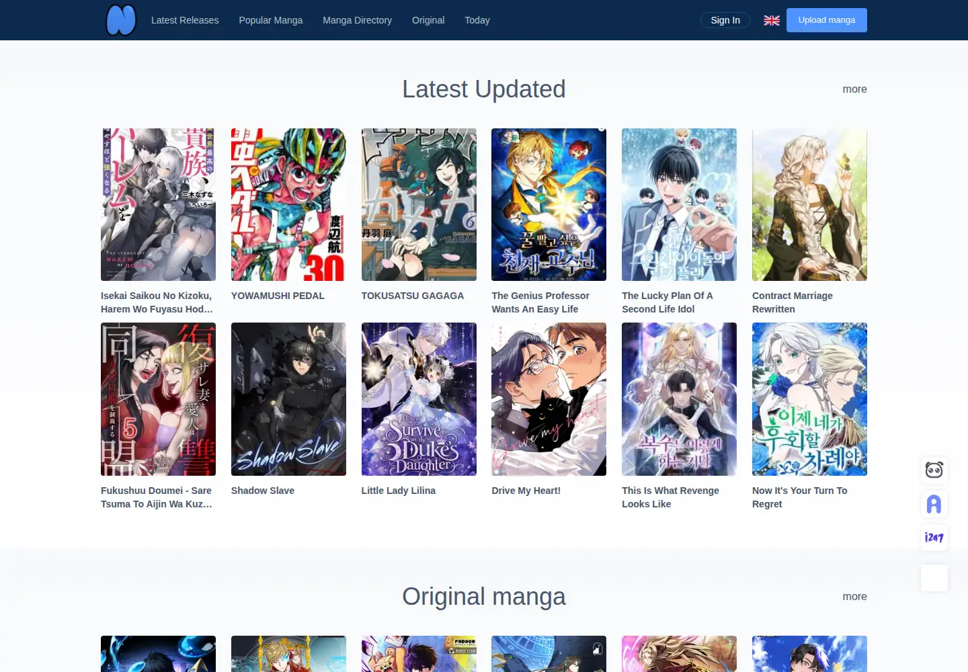Open This Is What Revenge Looks Like cover

click(679, 399)
